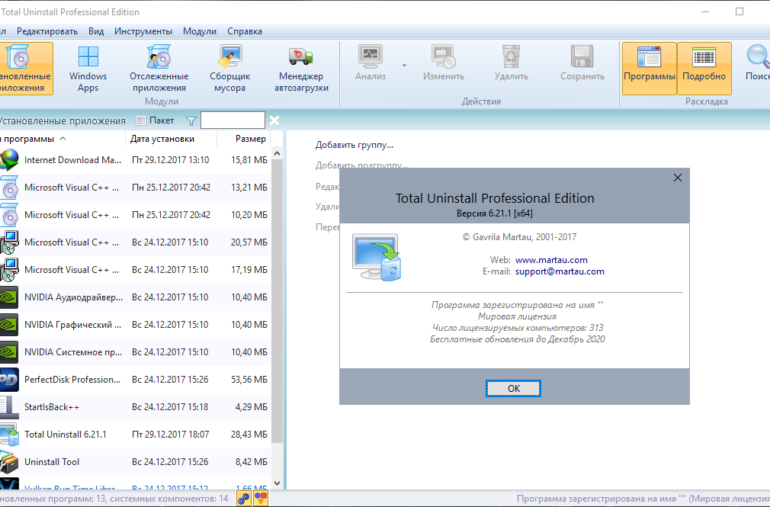Select the NVIDIA Системное icon

pos(9,352)
